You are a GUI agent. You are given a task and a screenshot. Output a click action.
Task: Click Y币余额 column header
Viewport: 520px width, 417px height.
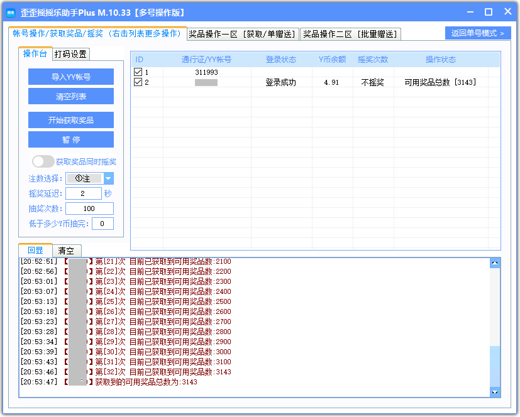point(332,60)
